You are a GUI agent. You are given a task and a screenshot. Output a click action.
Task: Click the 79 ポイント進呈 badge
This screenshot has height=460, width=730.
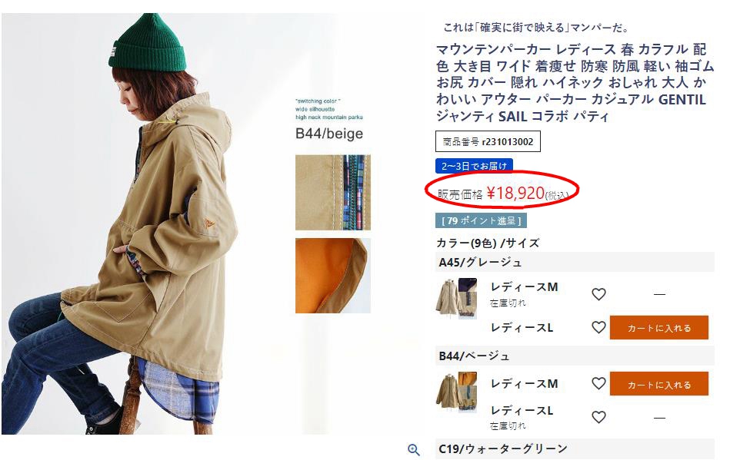coord(481,220)
